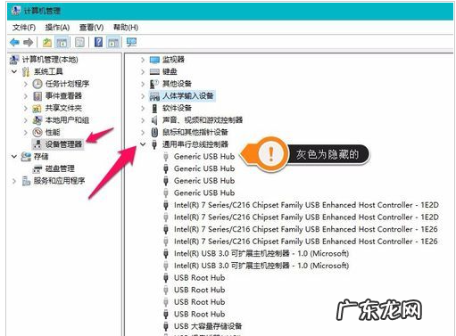The width and height of the screenshot is (456, 336).
Task: Click the mouse icon for 鼠标和其他指针设备
Action: pyautogui.click(x=154, y=132)
